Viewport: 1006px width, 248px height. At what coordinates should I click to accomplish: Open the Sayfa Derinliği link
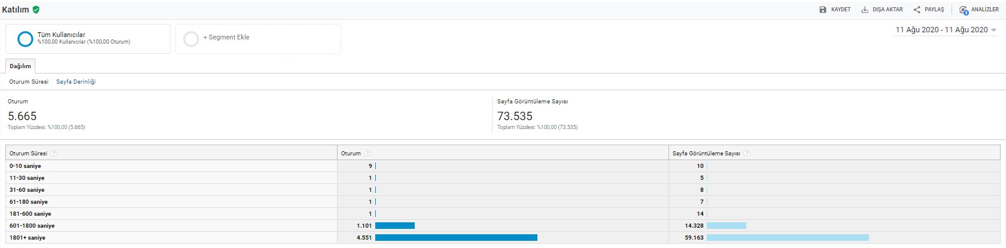(76, 82)
